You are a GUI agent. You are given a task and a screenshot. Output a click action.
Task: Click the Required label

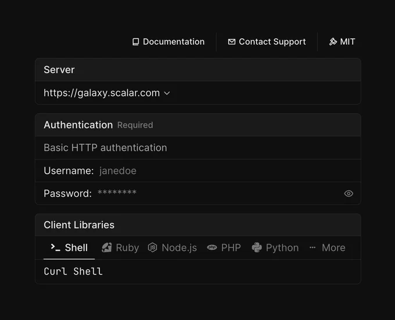(135, 125)
